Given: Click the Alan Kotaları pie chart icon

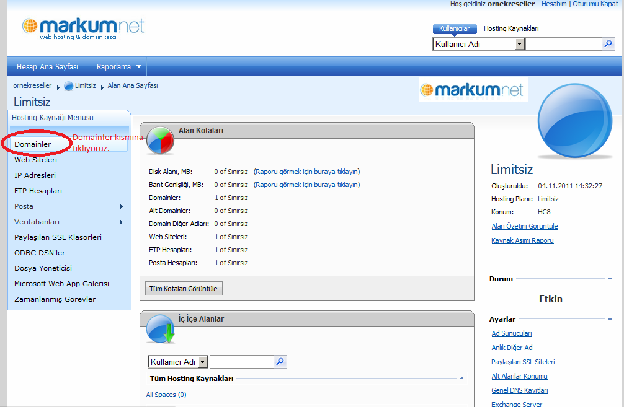Looking at the screenshot, I should coord(160,140).
